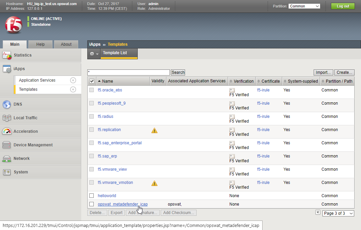Click verification certificate icon for f5.radius
This screenshot has width=361, height=230.
pos(232,117)
